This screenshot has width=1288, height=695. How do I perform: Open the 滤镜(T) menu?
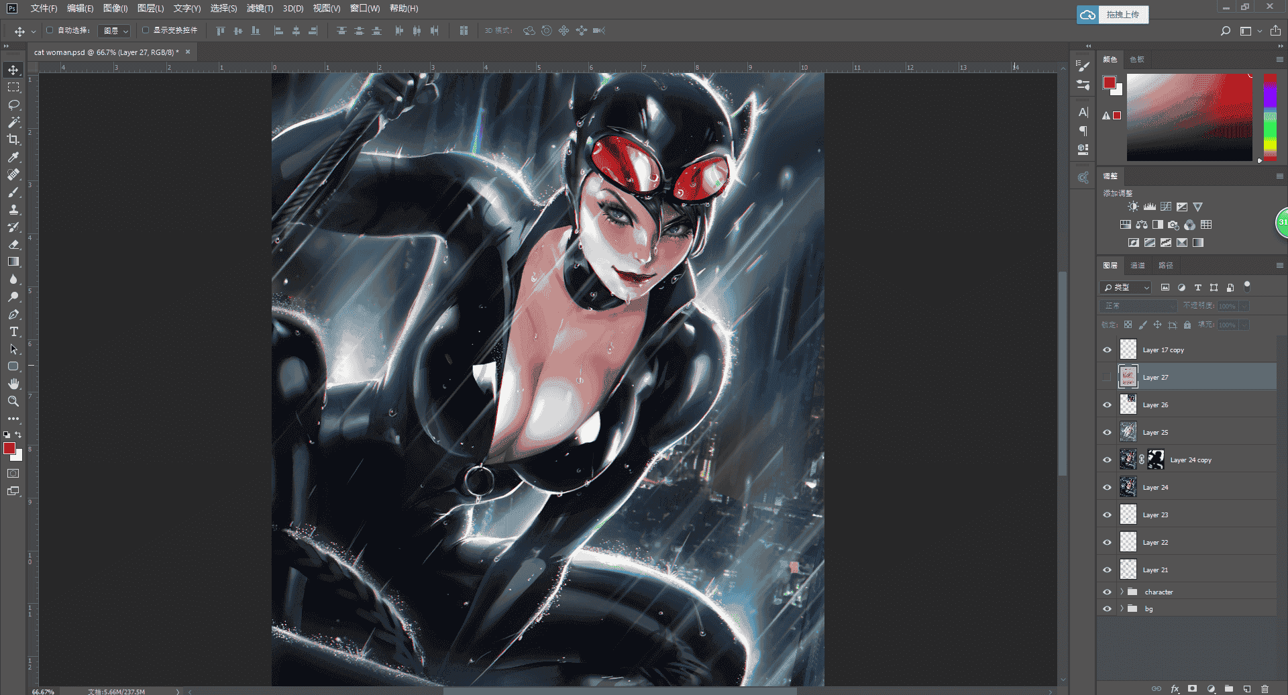(x=260, y=8)
